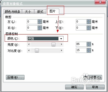Decrease the 上(T) crop value
The height and width of the screenshot is (92, 108).
pyautogui.click(x=89, y=23)
